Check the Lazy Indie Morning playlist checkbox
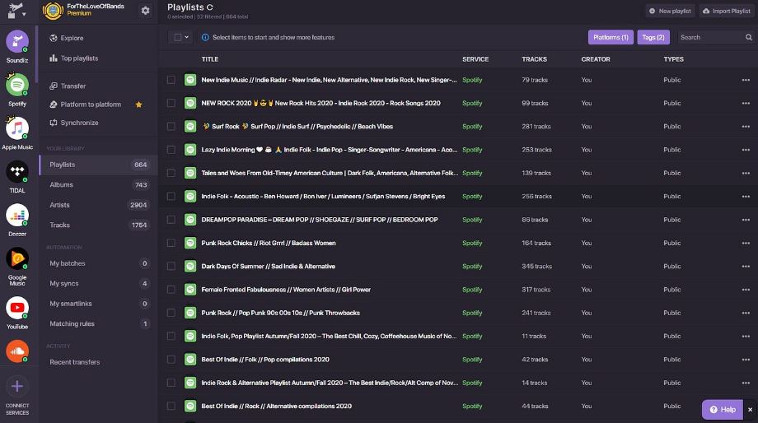The image size is (758, 423). tap(171, 150)
